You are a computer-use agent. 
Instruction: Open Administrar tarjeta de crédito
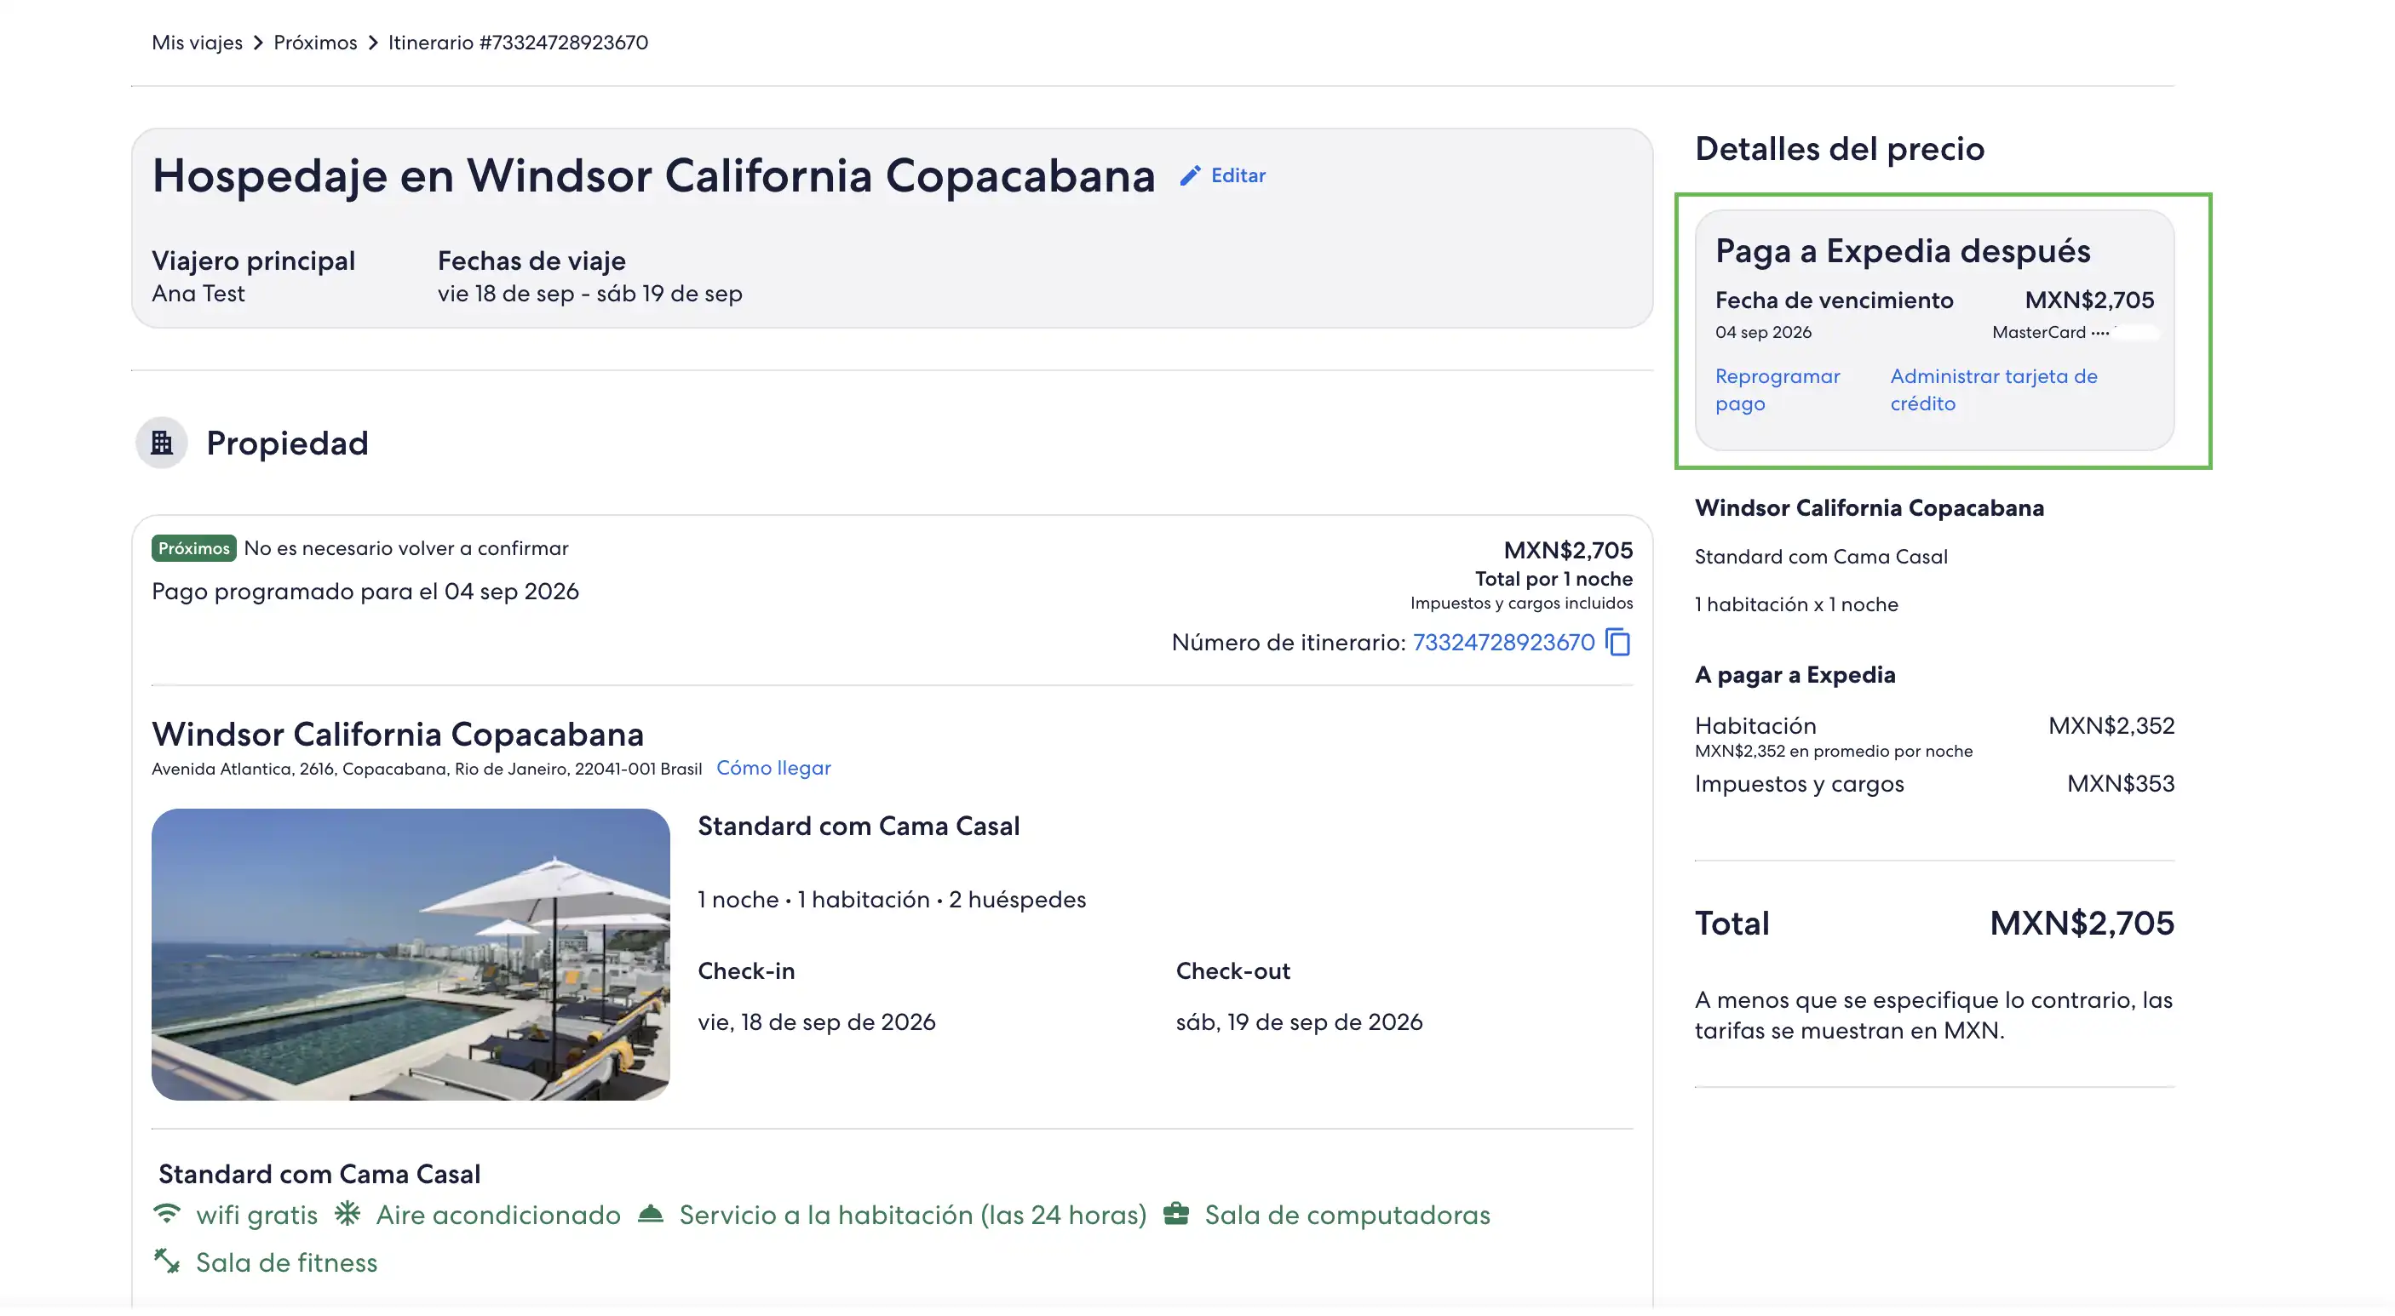(1993, 389)
